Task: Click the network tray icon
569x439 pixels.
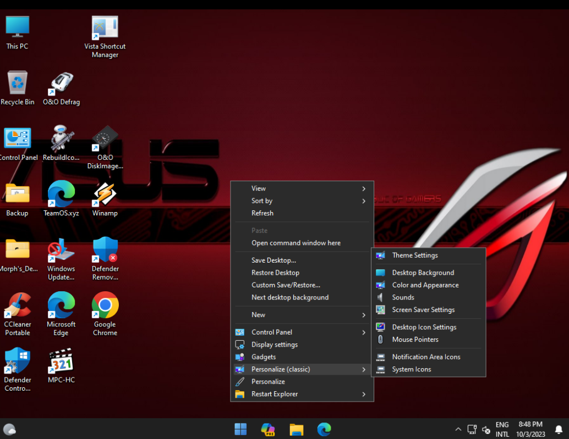Action: [472, 430]
